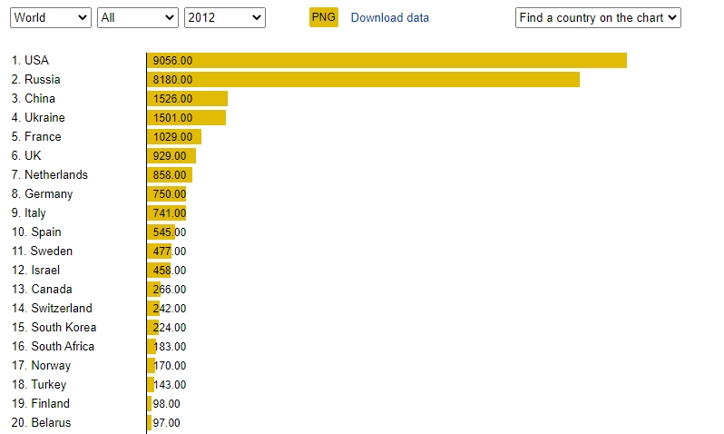Click the '16. South Africa' country label
The height and width of the screenshot is (434, 724).
point(53,346)
